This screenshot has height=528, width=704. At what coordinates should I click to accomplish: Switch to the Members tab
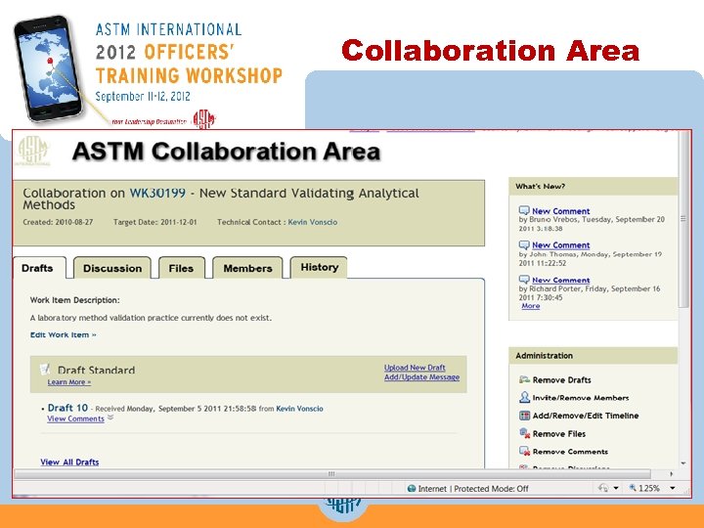pos(247,268)
